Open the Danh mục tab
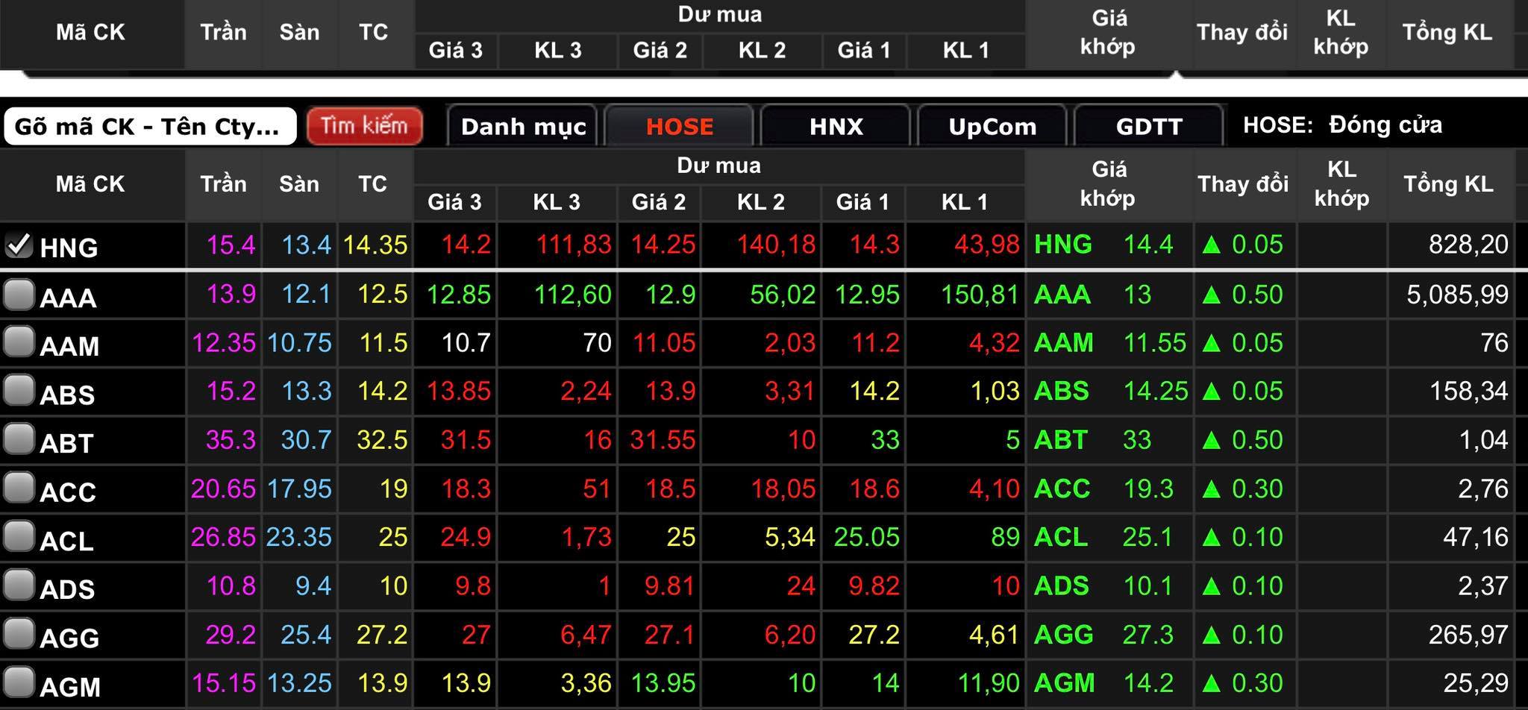Screen dimensions: 1528x710 point(523,126)
